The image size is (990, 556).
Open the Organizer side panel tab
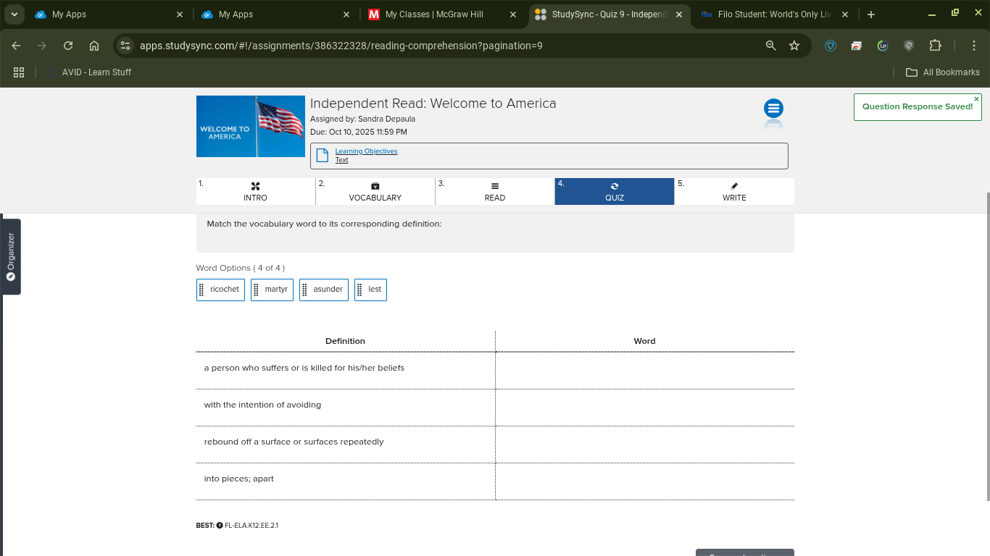pos(10,256)
